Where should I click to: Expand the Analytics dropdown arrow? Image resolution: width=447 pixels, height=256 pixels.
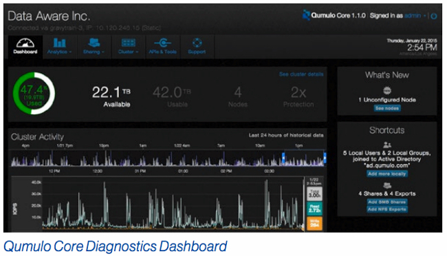click(70, 52)
